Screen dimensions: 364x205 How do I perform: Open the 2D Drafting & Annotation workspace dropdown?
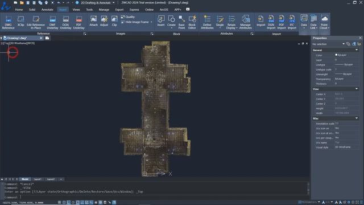[114, 2]
